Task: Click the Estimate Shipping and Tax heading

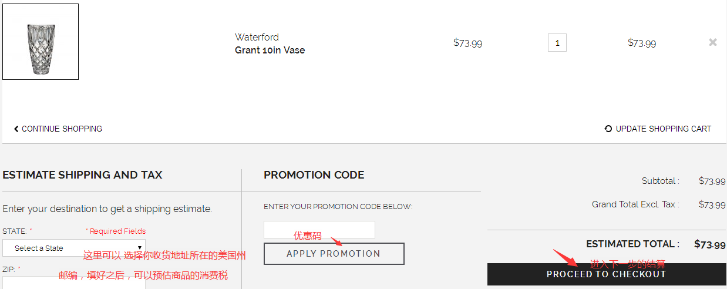Action: pyautogui.click(x=82, y=175)
